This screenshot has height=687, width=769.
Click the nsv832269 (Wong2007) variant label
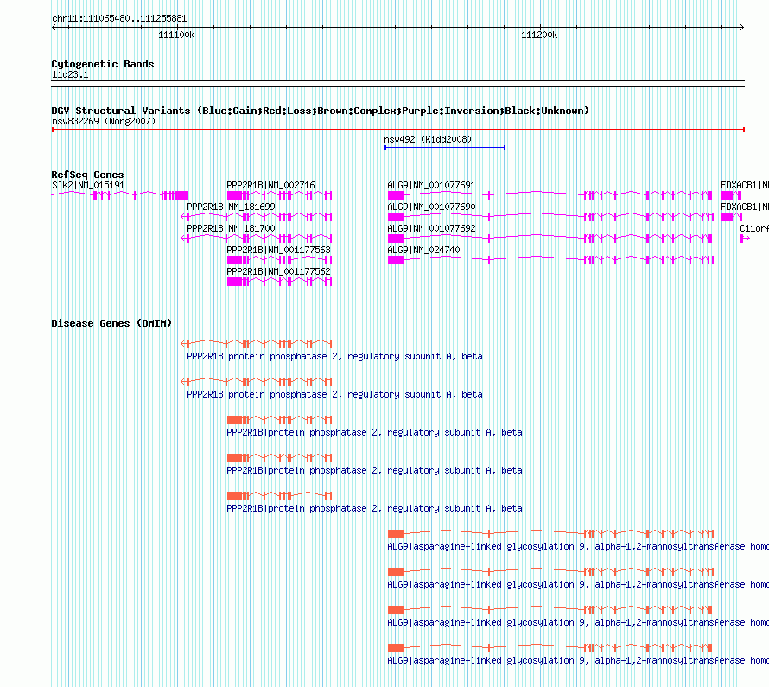click(x=104, y=121)
